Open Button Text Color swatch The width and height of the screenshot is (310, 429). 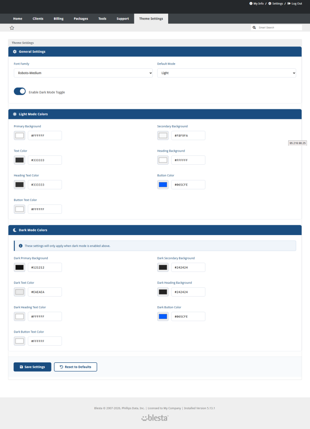pos(19,209)
